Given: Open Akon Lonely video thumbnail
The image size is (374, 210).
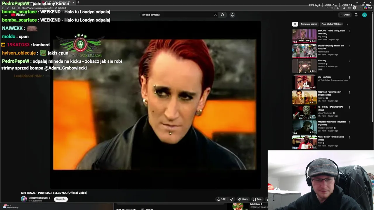Looking at the screenshot, I should click(304, 142).
